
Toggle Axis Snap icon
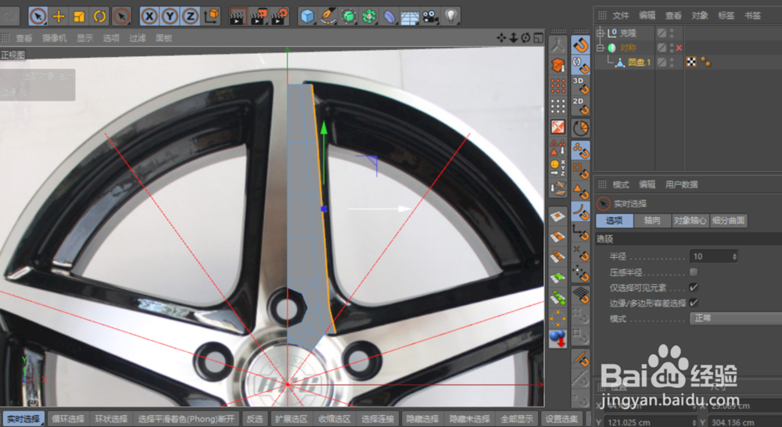click(x=580, y=232)
